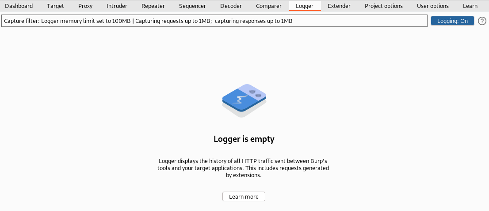The image size is (489, 211).
Task: Switch to the Dashboard tab
Action: (x=19, y=6)
